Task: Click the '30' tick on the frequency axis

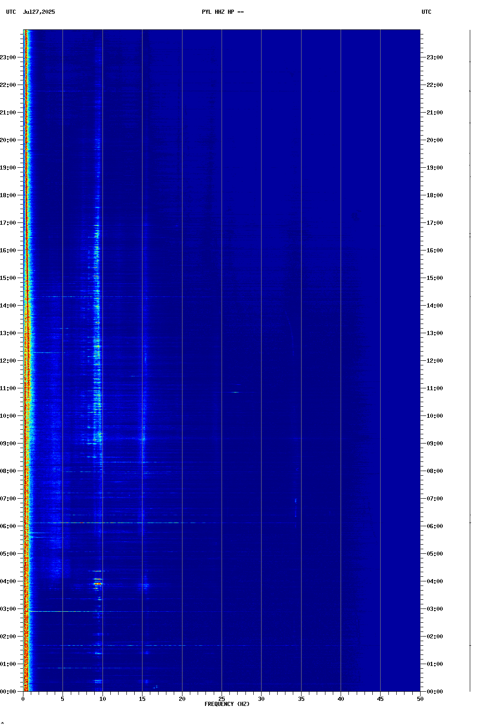Action: click(261, 699)
